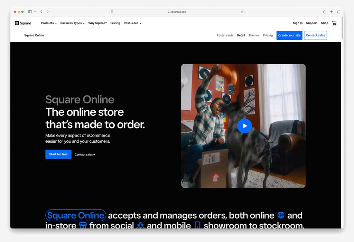
Task: Click the hero video thumbnail image
Action: pyautogui.click(x=243, y=126)
